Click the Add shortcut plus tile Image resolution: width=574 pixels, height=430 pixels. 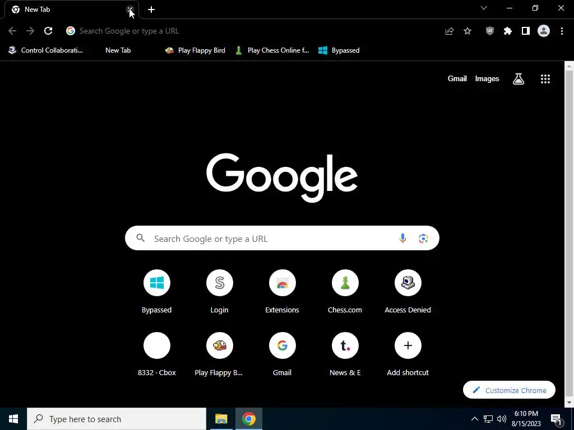tap(408, 354)
